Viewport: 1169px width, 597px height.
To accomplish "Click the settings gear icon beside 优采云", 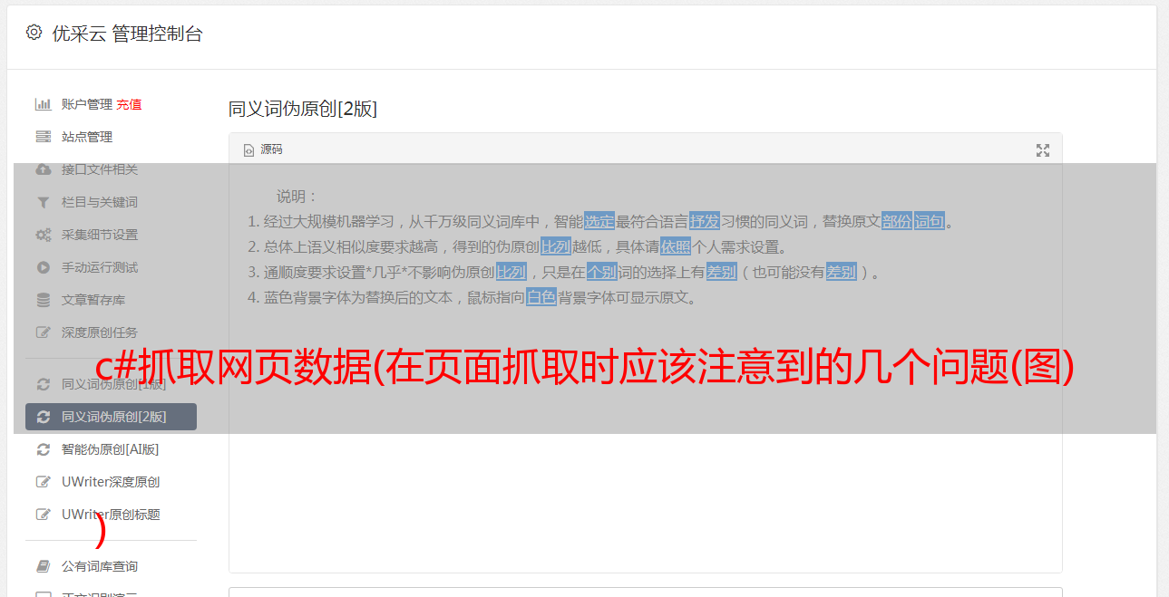I will (34, 33).
